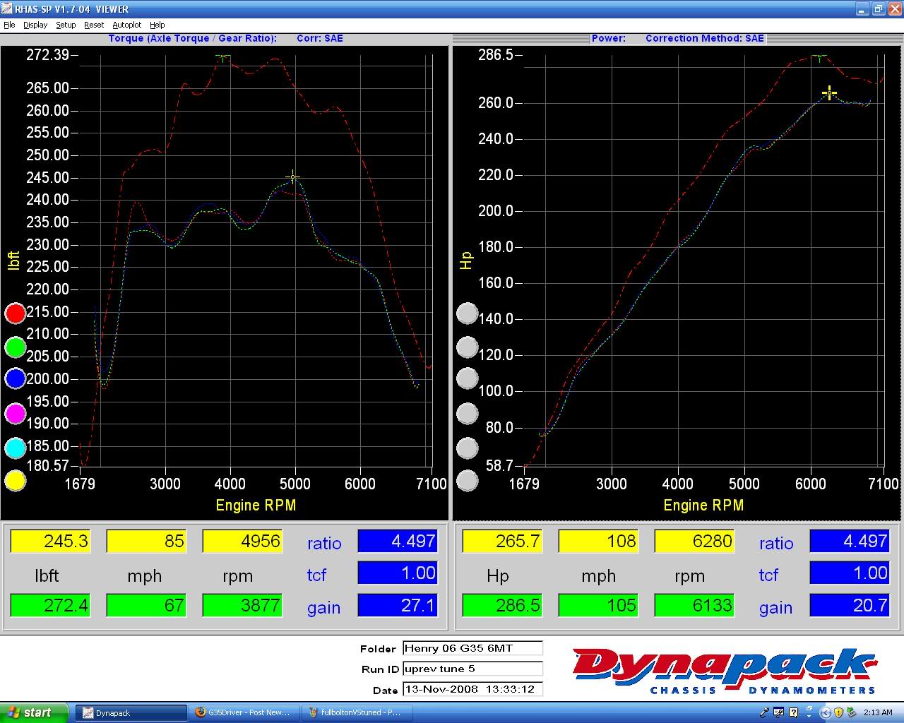Toggle the green run trace on torque graph
Viewport: 904px width, 723px height.
16,347
